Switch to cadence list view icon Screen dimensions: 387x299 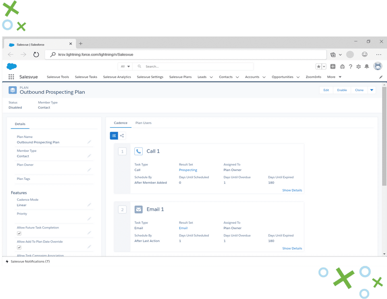tap(114, 135)
